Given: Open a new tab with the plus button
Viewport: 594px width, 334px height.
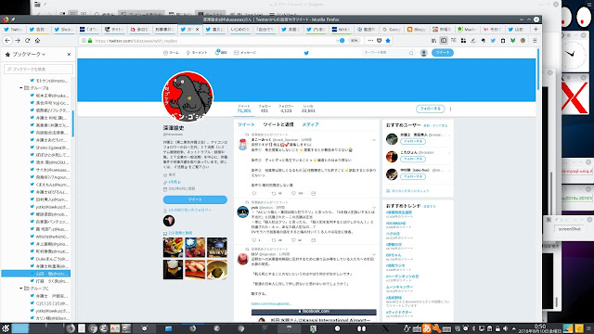Looking at the screenshot, I should pyautogui.click(x=536, y=29).
